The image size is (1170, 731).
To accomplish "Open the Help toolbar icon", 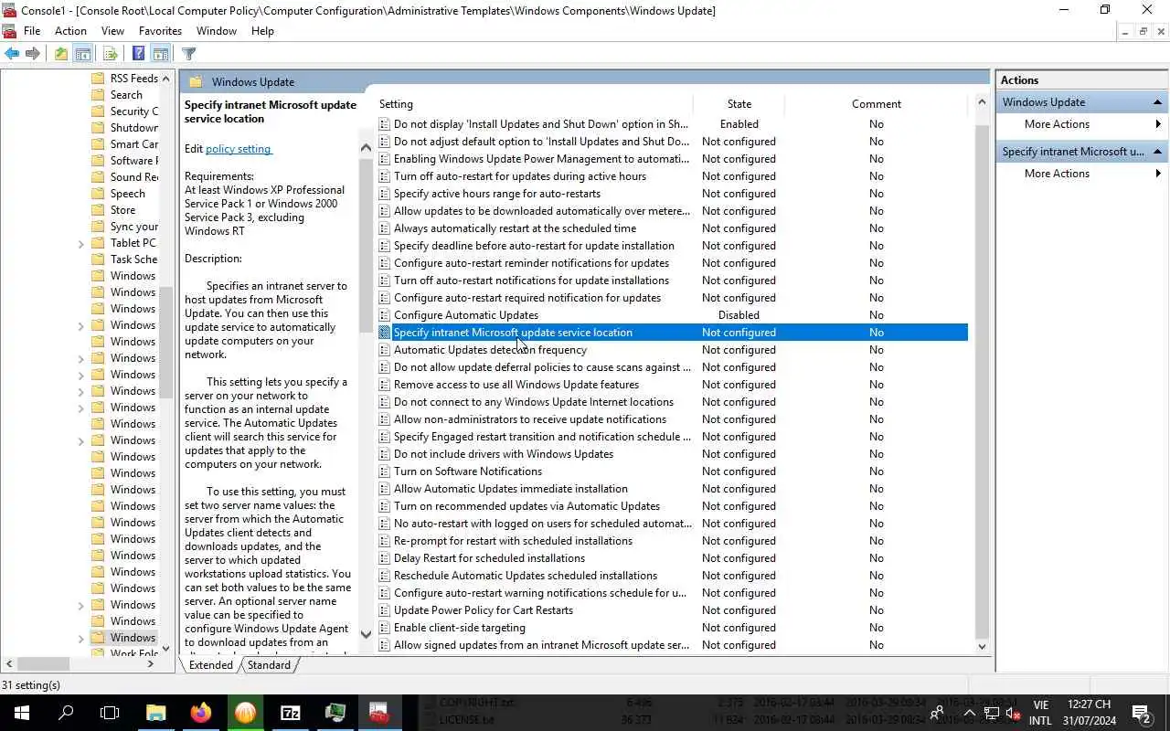I will 138,54.
